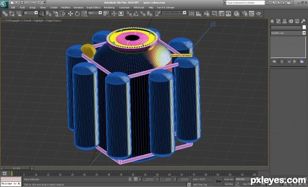Click the time slider 0 / 101 handle
This screenshot has width=308, height=187.
pos(16,169)
